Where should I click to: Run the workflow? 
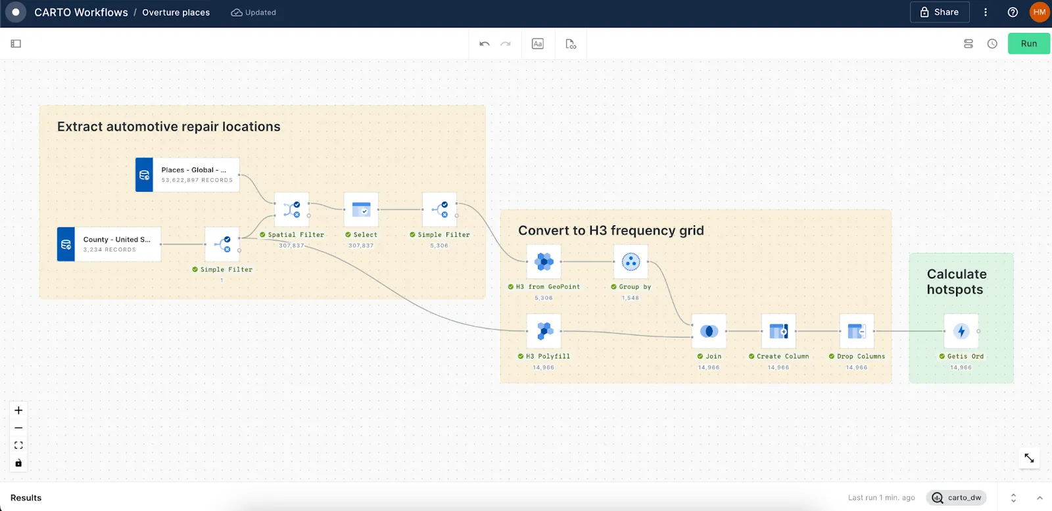1028,44
